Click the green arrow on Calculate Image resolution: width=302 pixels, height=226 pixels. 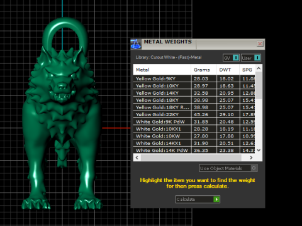coord(216,199)
